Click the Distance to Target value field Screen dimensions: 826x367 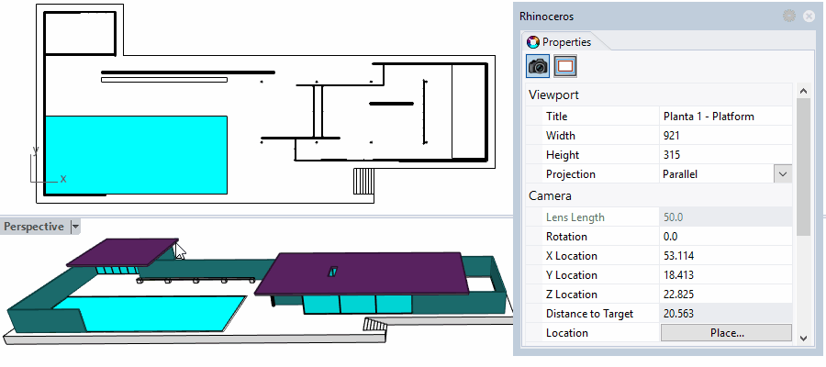point(725,314)
